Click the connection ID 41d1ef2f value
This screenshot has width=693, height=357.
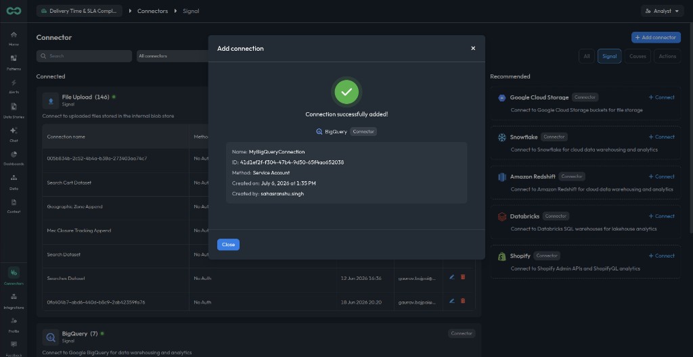click(x=292, y=162)
